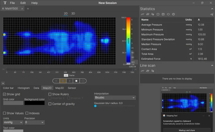This screenshot has width=215, height=132.
Task: Enable the Show Rulers checkbox
Action: tap(50, 94)
